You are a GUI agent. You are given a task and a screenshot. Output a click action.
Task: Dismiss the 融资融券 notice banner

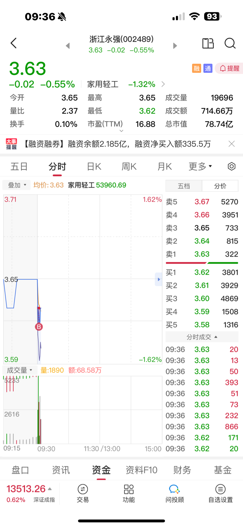coord(232,144)
